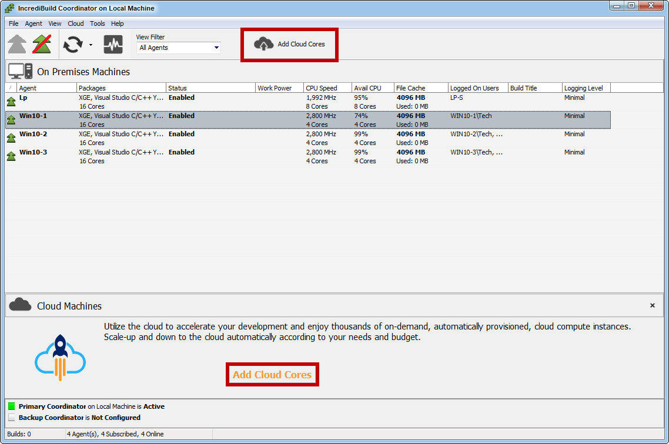The height and width of the screenshot is (444, 669).
Task: Click the green Enable Agent arrow toolbar icon
Action: tap(17, 44)
